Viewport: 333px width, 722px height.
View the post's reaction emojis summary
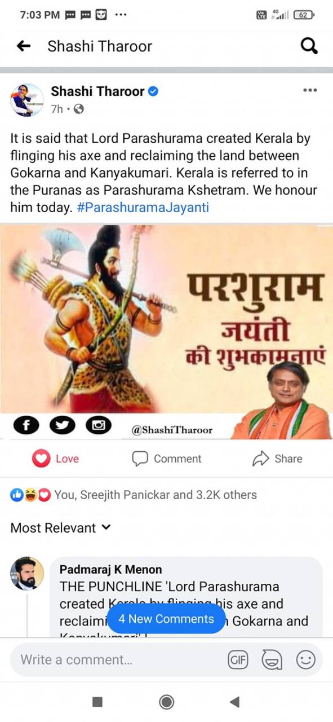click(x=31, y=495)
